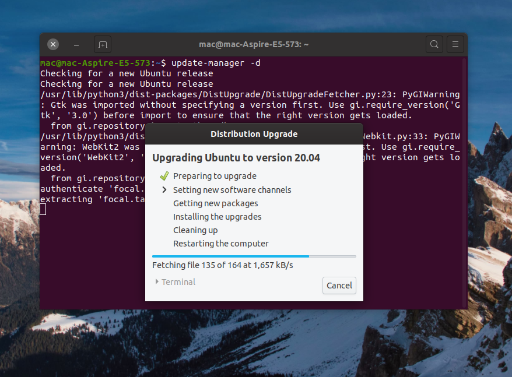Image resolution: width=512 pixels, height=377 pixels.
Task: Minimize the terminal window
Action: pos(76,45)
